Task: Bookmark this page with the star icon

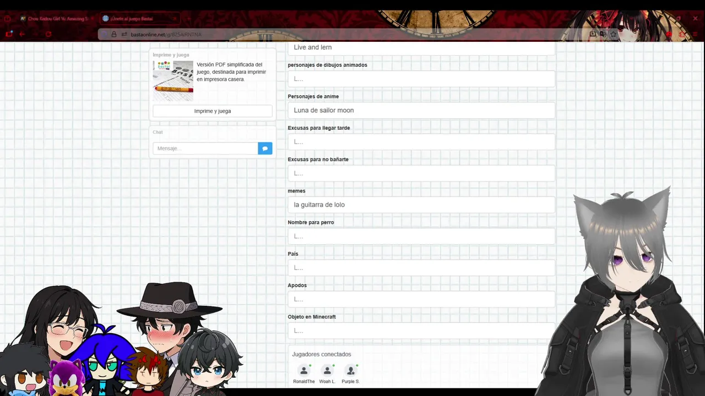Action: click(614, 34)
